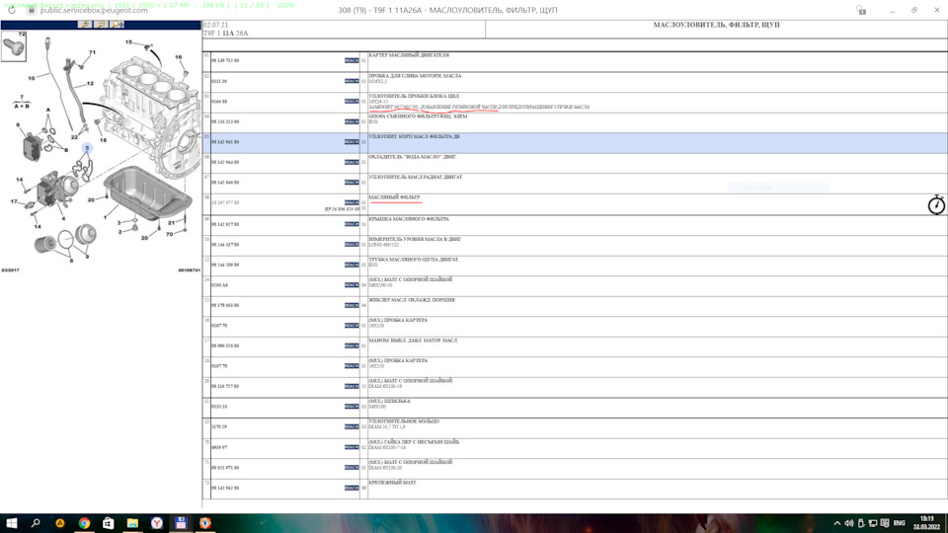Click the ЗАМЕНЯЕТ replacement note under row 03
This screenshot has width=948, height=533.
(x=479, y=107)
